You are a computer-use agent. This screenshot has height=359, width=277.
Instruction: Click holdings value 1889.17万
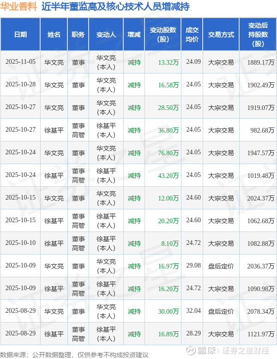pos(261,62)
